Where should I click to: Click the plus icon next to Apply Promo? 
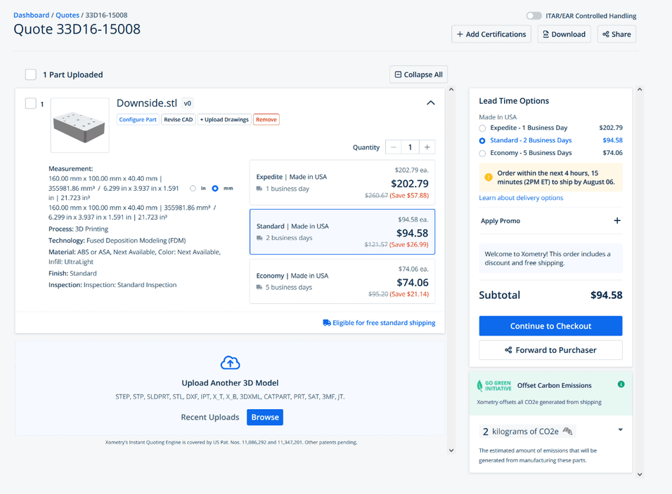616,221
